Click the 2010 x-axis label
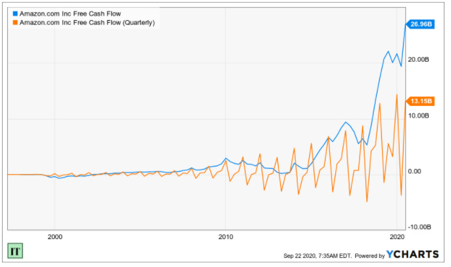The height and width of the screenshot is (267, 451). point(226,237)
